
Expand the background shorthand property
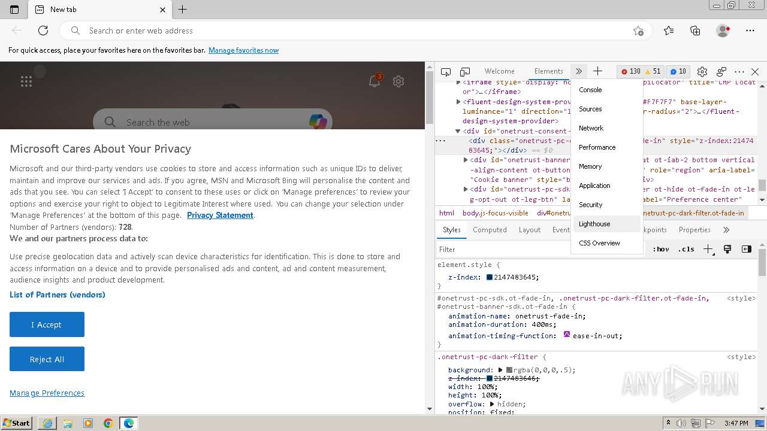point(501,370)
